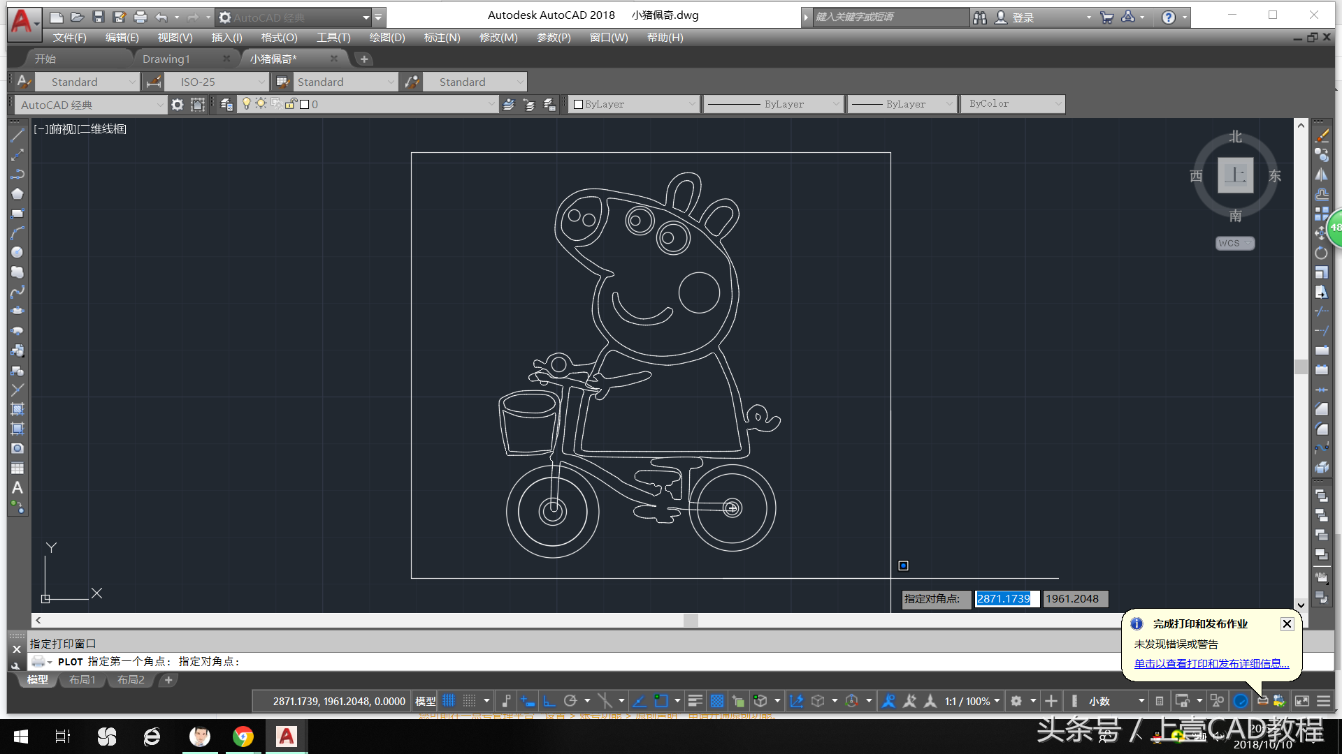Select the Construction Line tool
The width and height of the screenshot is (1342, 754).
click(x=17, y=154)
